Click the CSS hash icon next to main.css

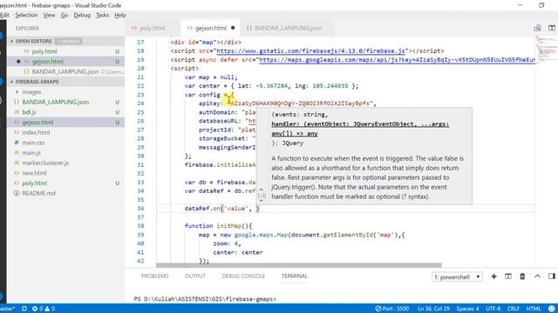pos(17,143)
